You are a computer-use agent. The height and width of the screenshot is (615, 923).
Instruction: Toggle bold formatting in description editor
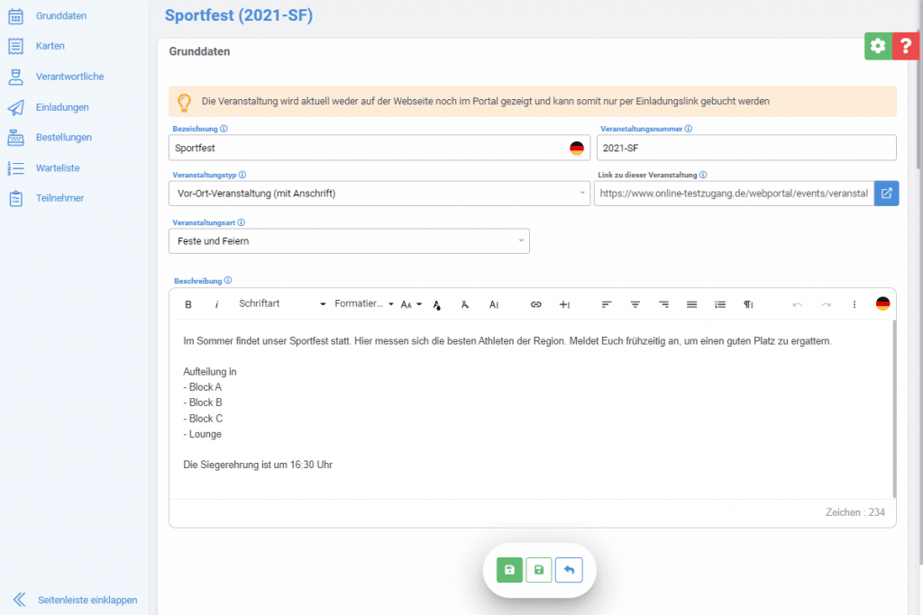(x=188, y=304)
